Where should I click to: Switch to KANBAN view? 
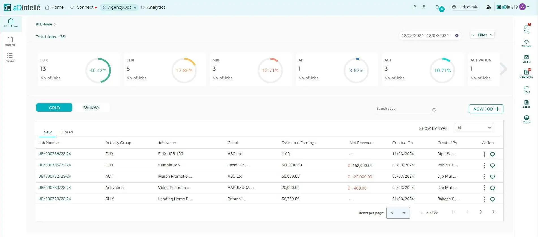coord(91,107)
